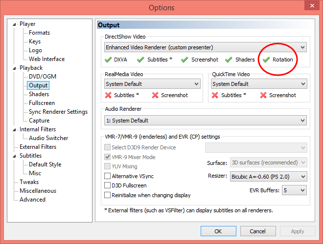The width and height of the screenshot is (323, 244).
Task: Click the green DirectShow Screenshot checkmark icon
Action: click(185, 60)
